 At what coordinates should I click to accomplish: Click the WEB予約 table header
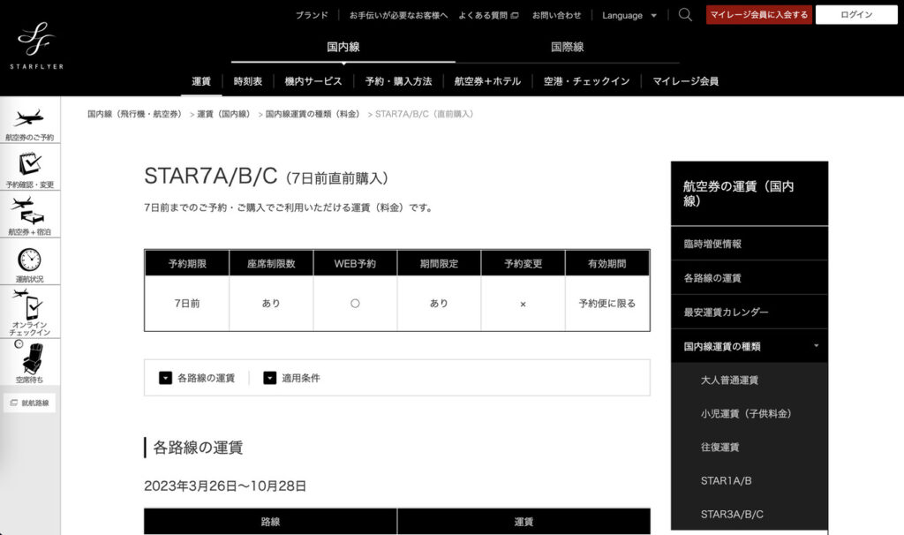(355, 263)
